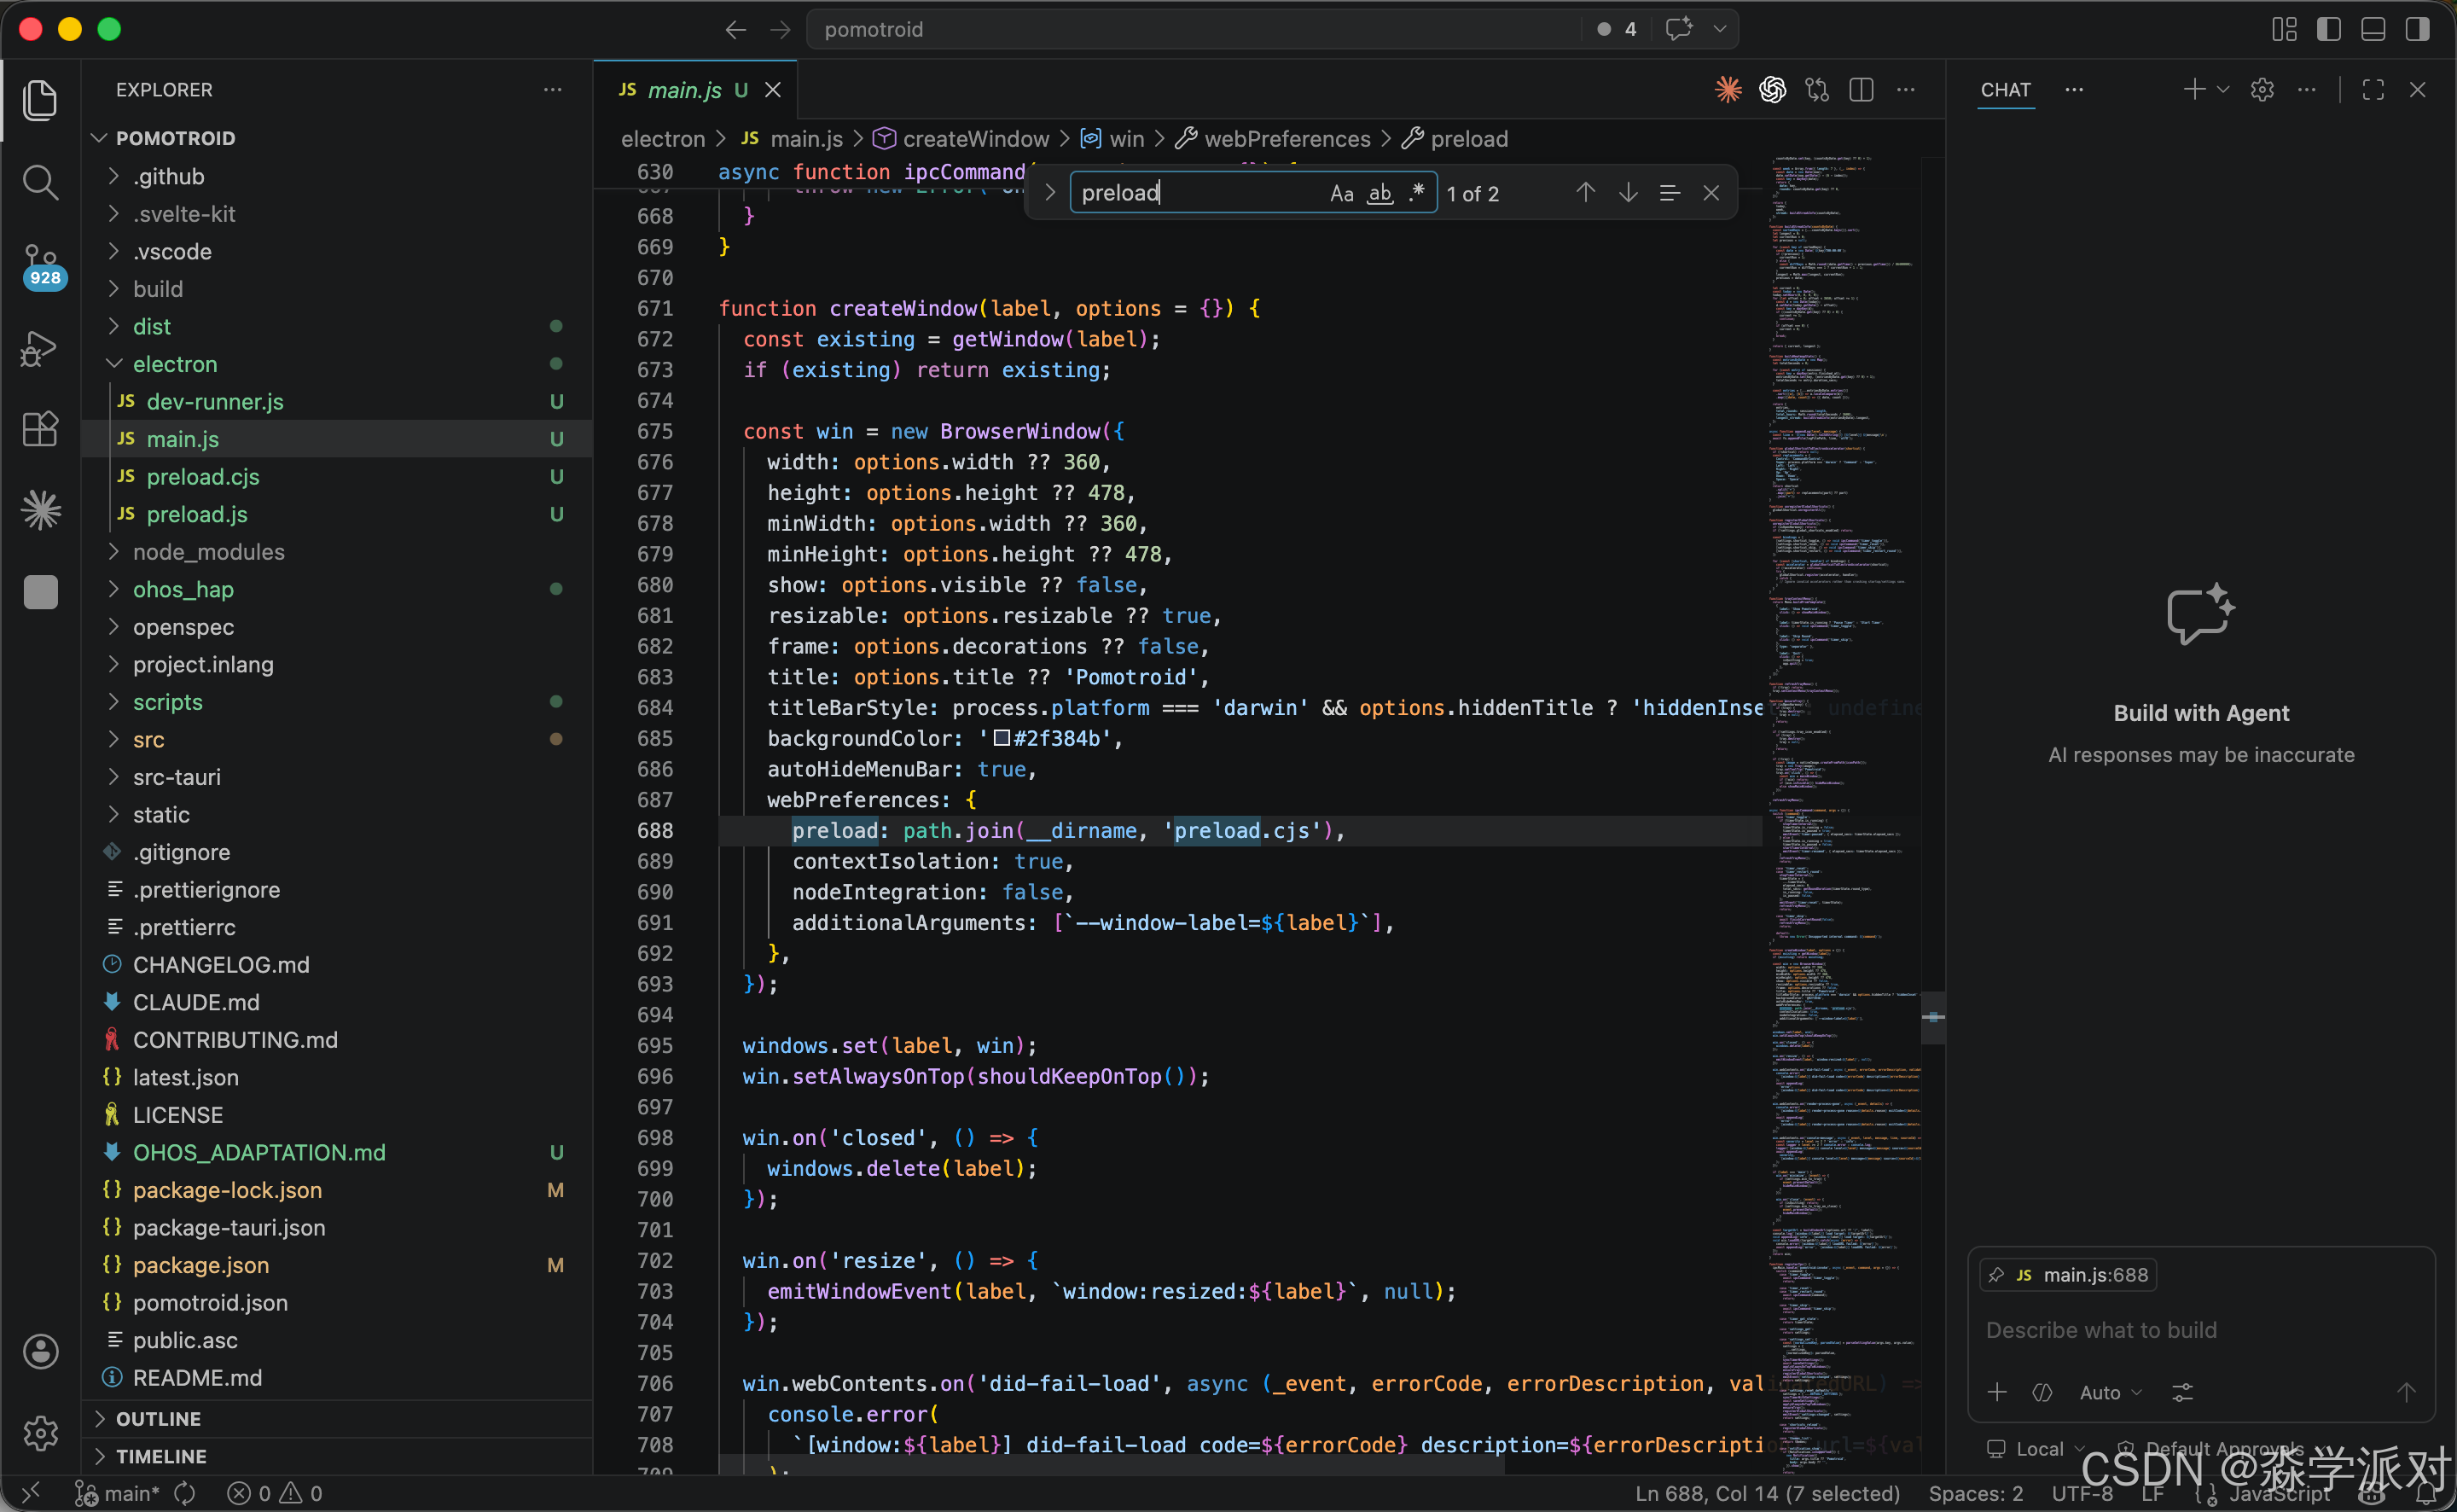2457x1512 pixels.
Task: Click Ln 688, Col 14 in status bar
Action: point(1768,1493)
